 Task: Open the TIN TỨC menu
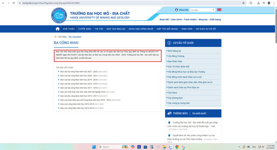(99, 29)
